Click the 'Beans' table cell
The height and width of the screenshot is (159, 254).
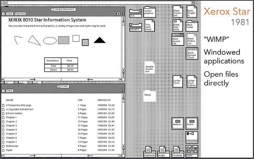tap(53, 70)
